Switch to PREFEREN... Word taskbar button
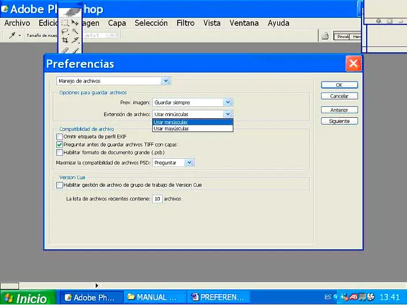 coord(218,298)
